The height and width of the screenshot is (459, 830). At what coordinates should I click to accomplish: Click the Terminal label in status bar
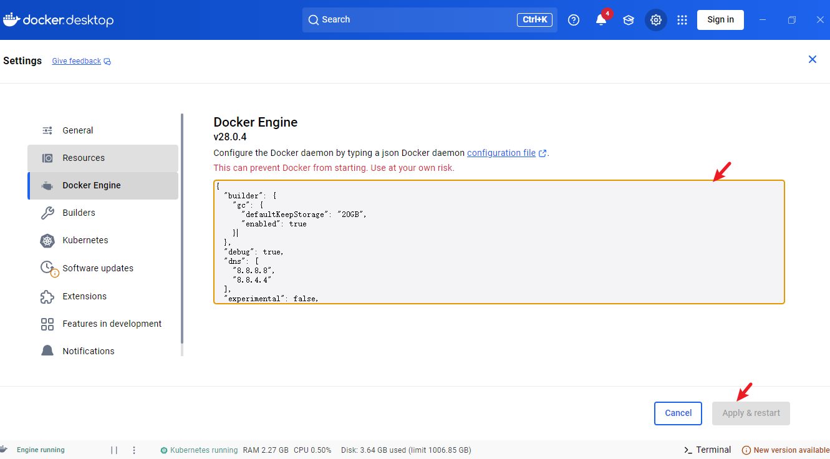pos(713,450)
